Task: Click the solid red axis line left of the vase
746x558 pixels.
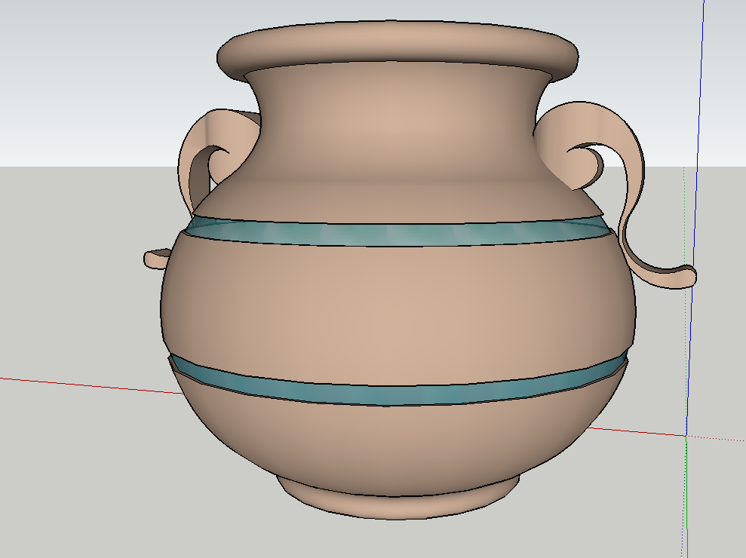Action: 91,386
